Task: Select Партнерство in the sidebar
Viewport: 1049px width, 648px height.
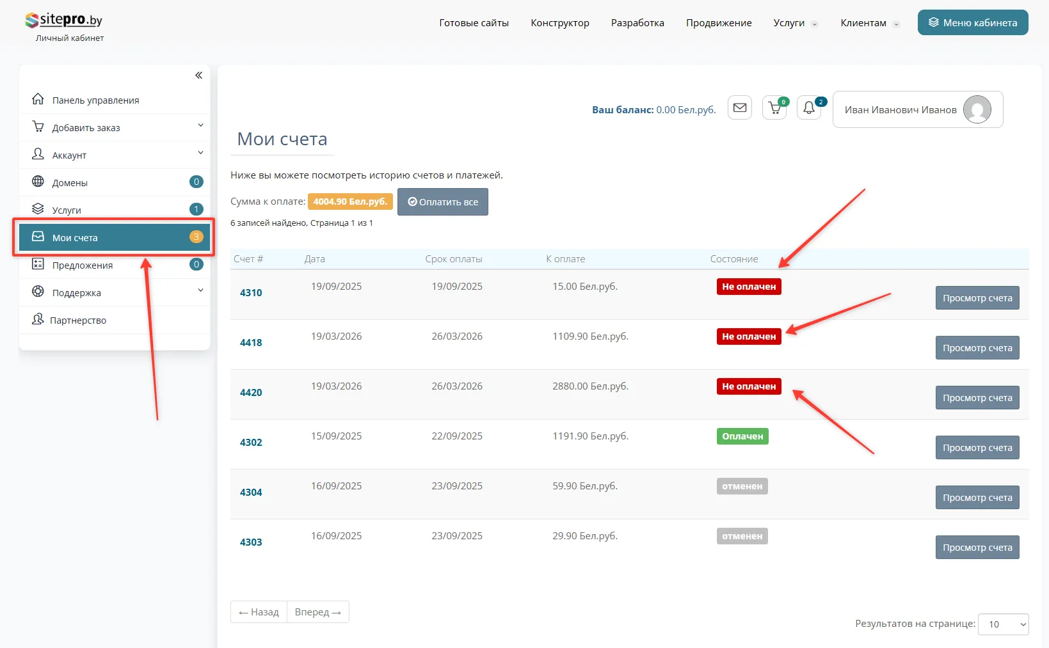Action: point(78,320)
